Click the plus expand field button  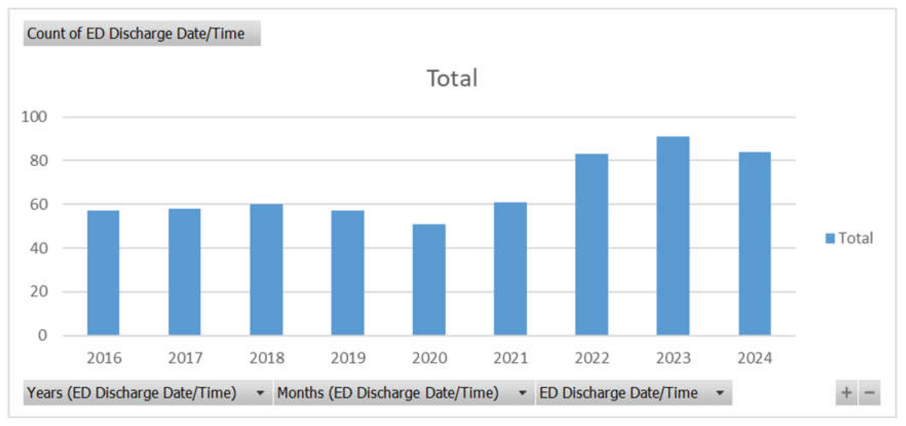point(846,392)
